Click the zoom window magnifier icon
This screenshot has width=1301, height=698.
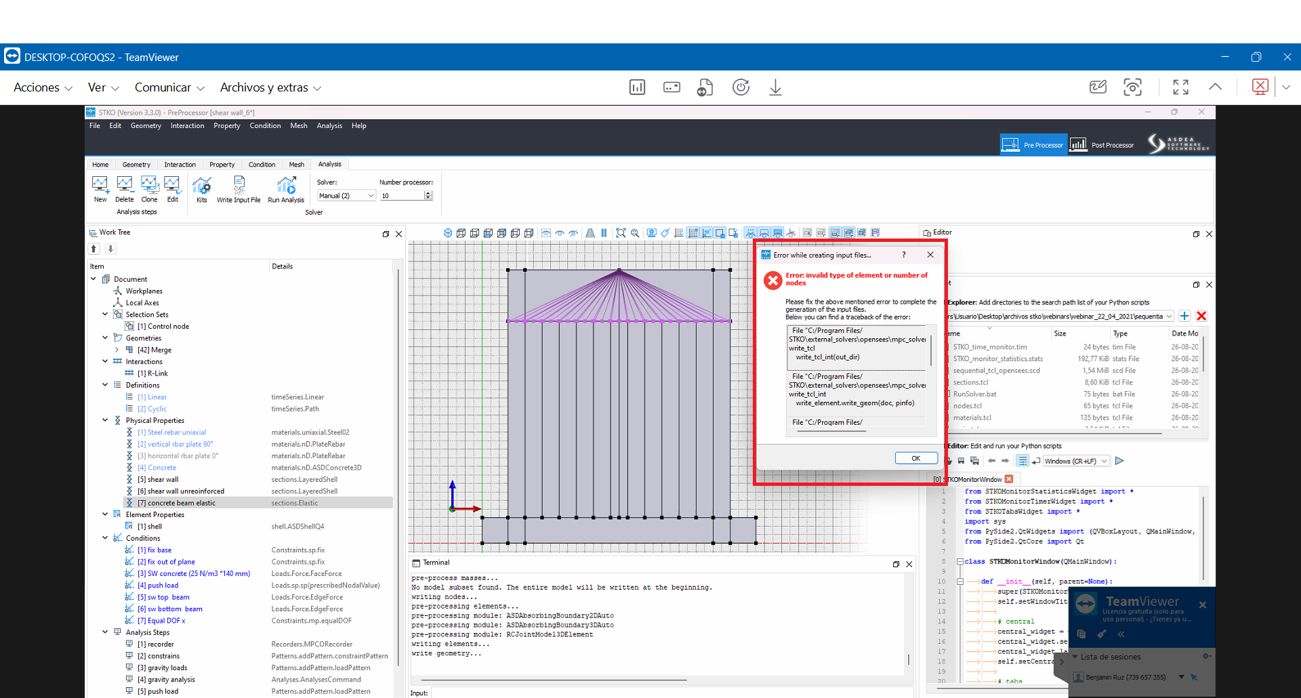tap(635, 233)
